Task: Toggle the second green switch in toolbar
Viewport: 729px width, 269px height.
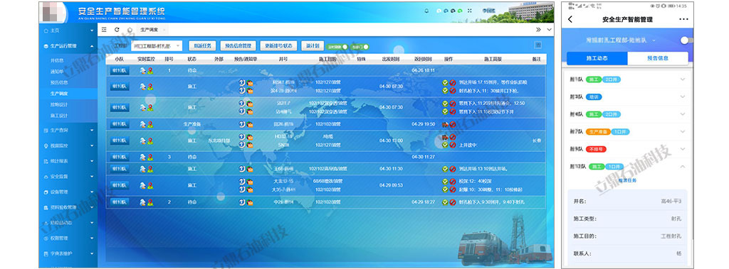Action: (x=360, y=47)
